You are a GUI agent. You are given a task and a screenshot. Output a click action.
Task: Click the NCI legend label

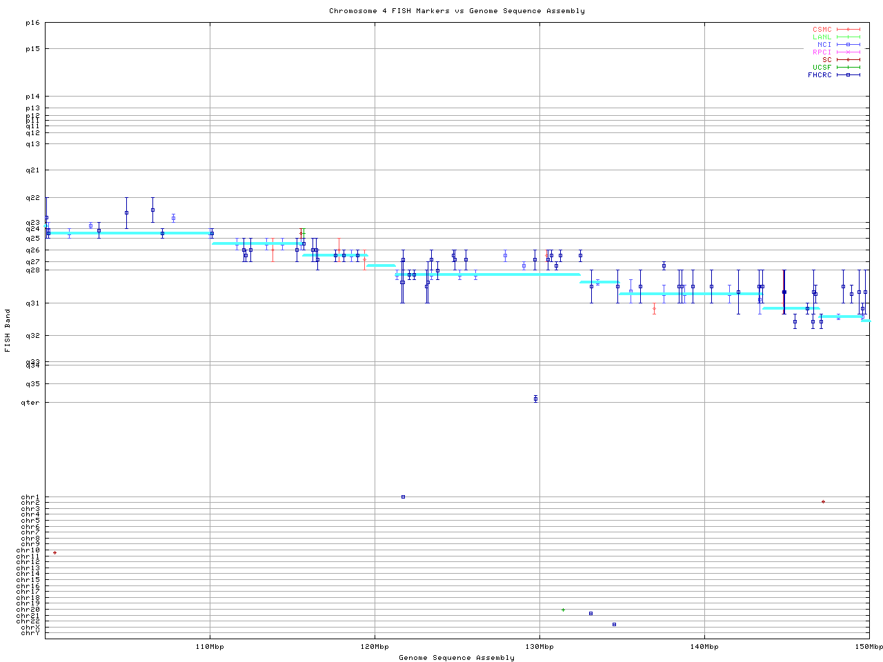(824, 45)
